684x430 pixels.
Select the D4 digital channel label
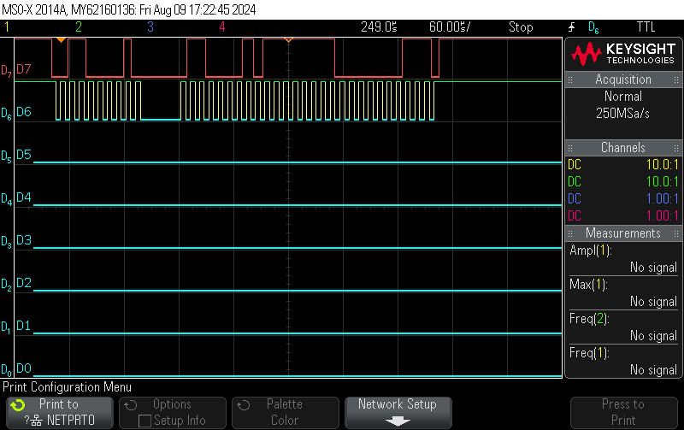click(24, 197)
